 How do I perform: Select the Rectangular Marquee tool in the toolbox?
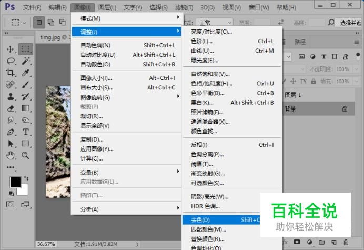pos(26,49)
